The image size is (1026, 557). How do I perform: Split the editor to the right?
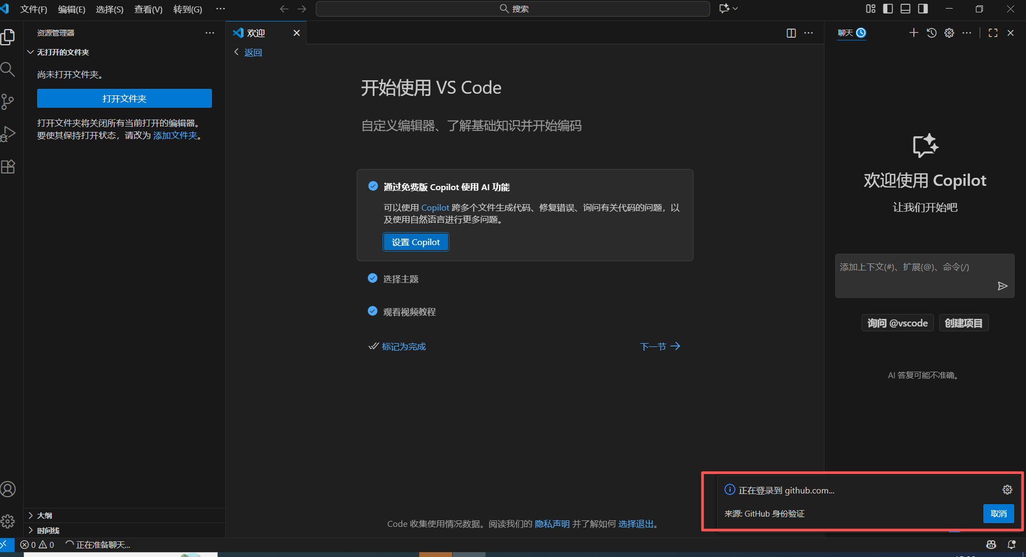(791, 33)
